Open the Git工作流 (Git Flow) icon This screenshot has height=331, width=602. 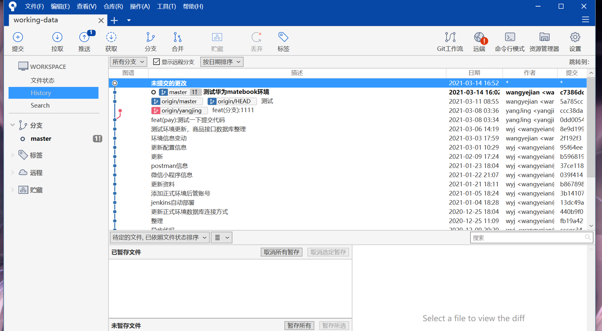tap(450, 41)
